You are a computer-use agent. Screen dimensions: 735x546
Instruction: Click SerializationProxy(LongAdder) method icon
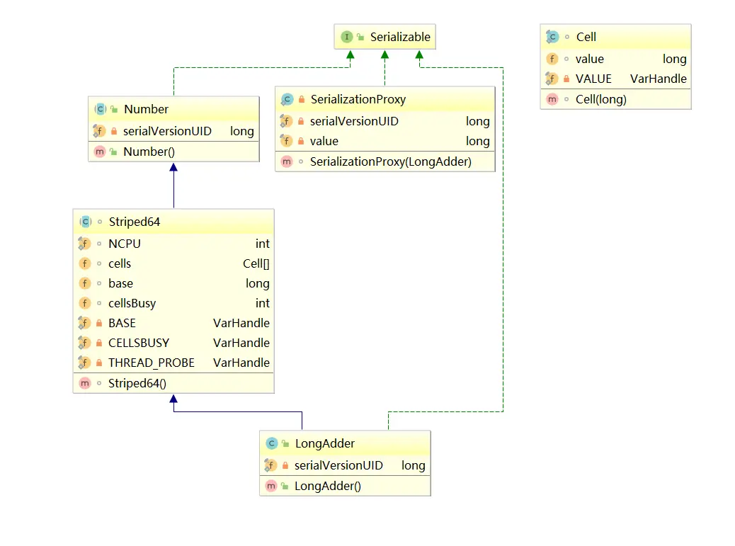286,161
